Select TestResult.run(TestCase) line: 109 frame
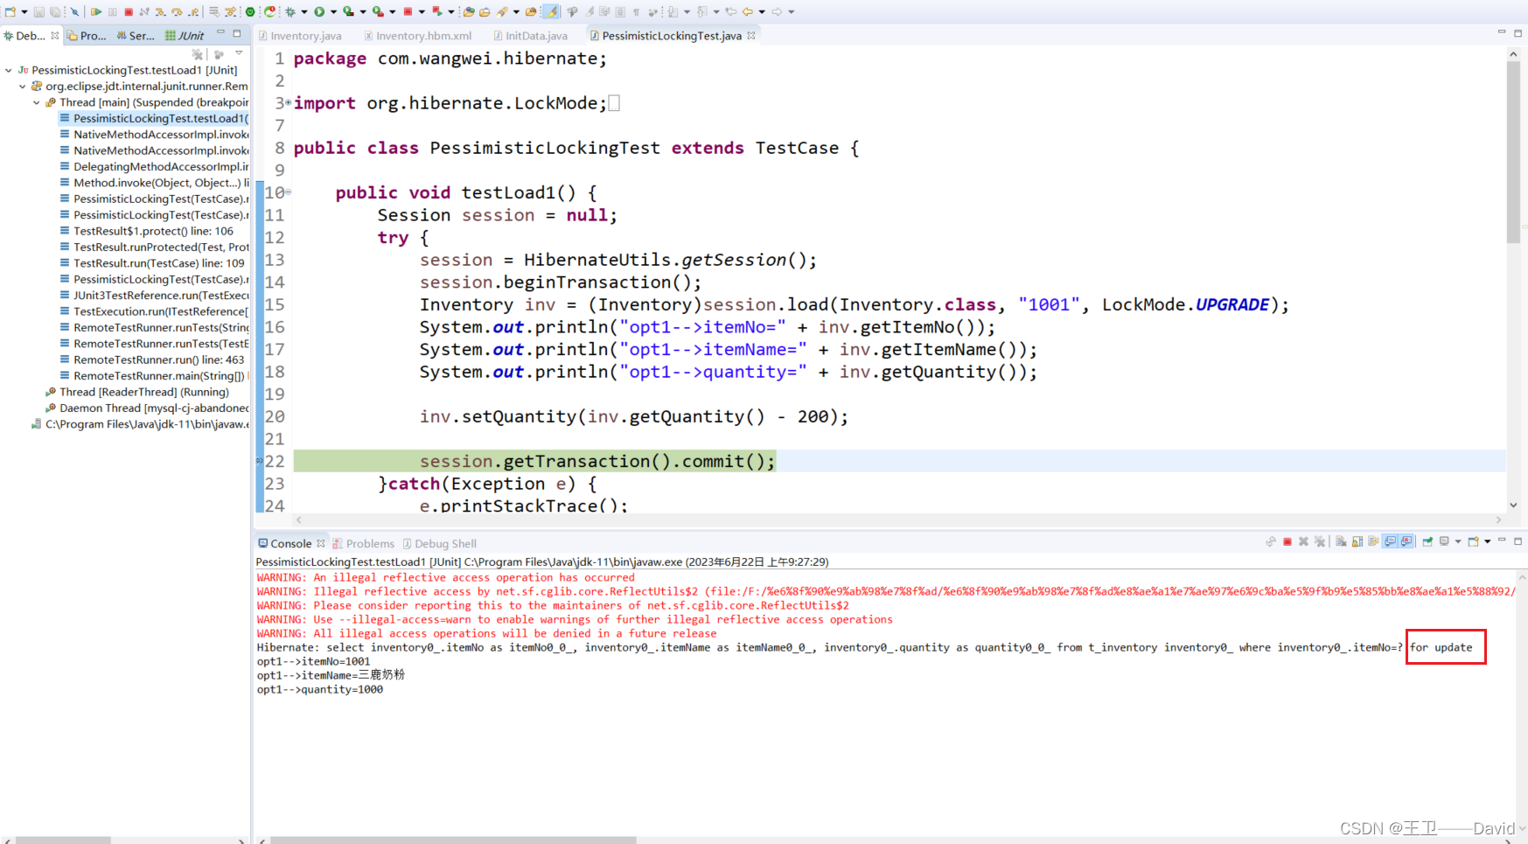Screen dimensions: 1528x844 pos(152,263)
